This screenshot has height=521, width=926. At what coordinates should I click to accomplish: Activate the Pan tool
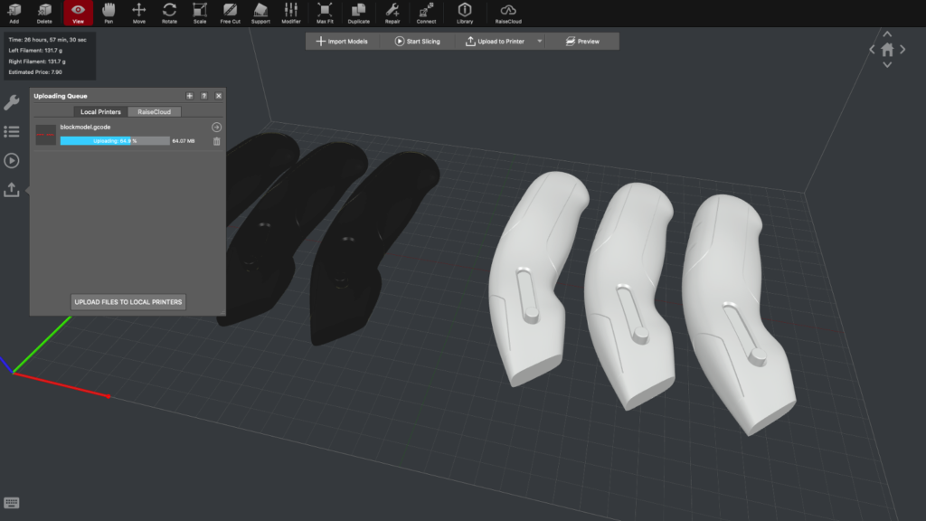click(x=109, y=14)
